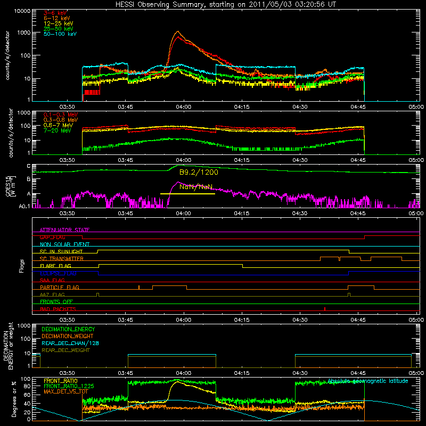Select the FRONTS_OFF flag label
The height and width of the screenshot is (426, 426).
[x=56, y=301]
